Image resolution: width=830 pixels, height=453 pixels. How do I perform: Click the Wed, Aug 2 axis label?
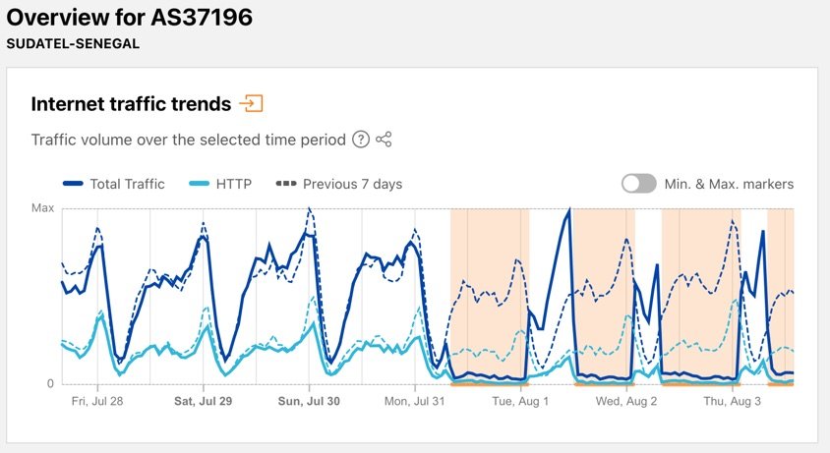[x=626, y=401]
